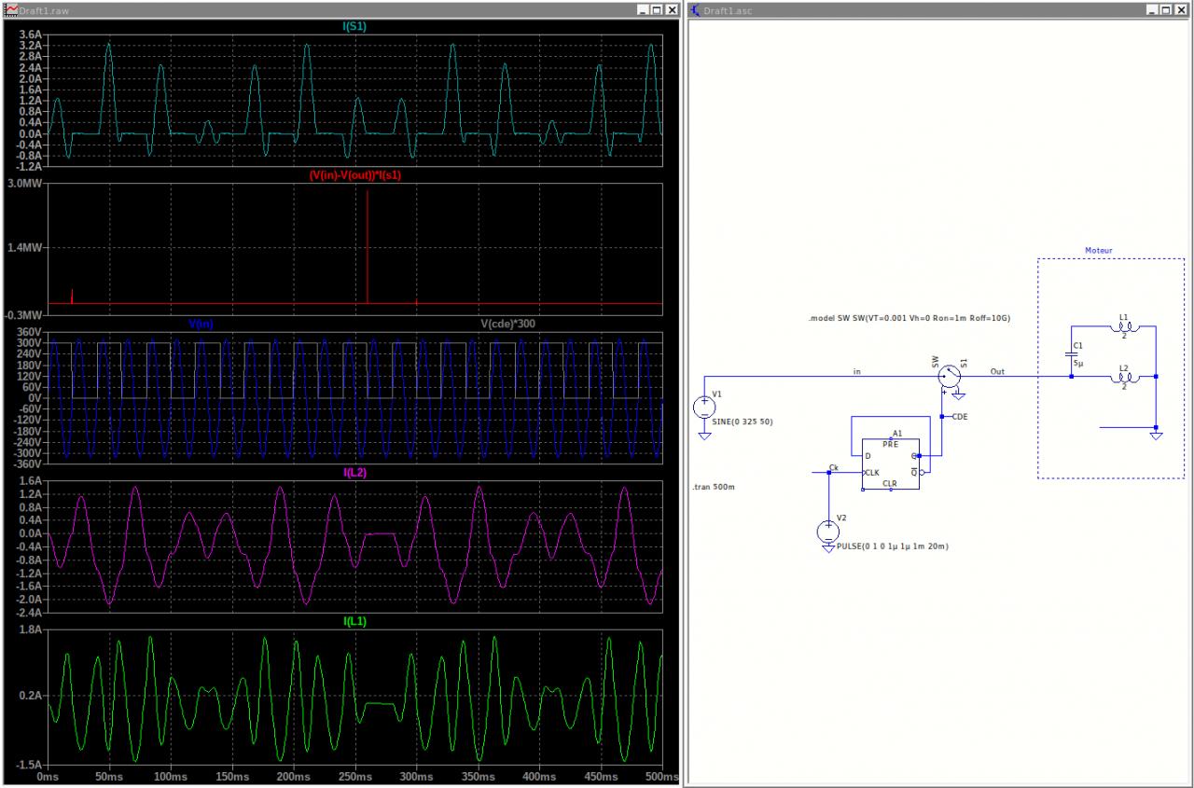Viewport: 1194px width, 788px height.
Task: Click the 3.0MW vertical axis label
Action: pyautogui.click(x=24, y=184)
